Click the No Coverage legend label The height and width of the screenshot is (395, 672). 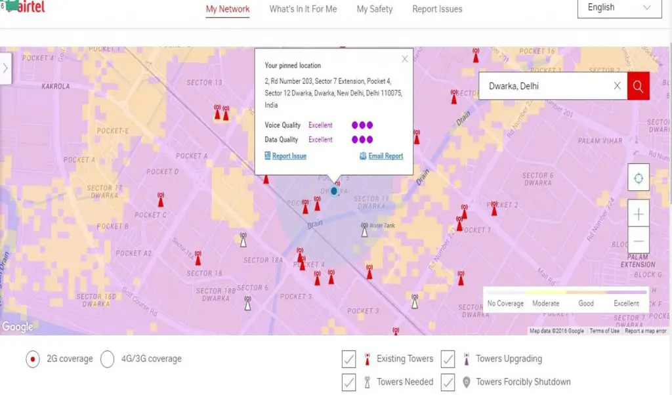[x=505, y=303]
